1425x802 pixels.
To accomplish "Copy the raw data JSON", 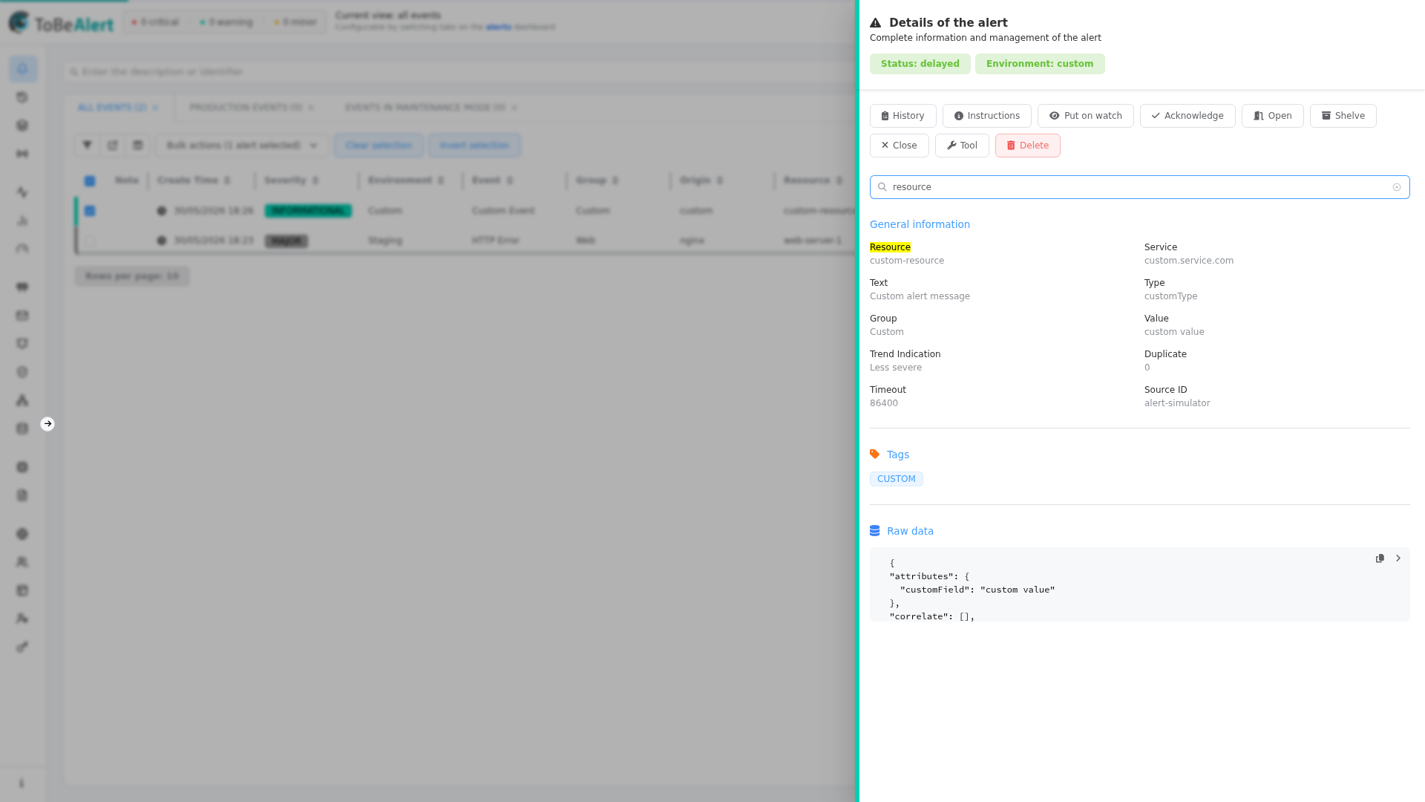I will click(1380, 558).
